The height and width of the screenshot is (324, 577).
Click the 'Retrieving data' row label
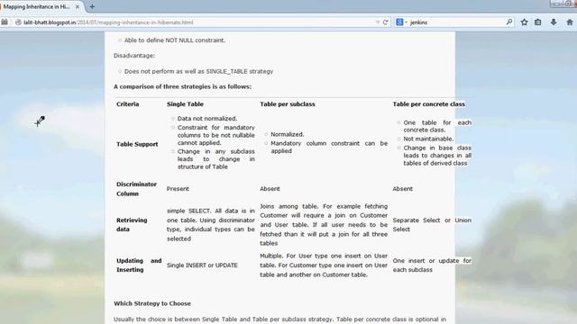point(132,224)
